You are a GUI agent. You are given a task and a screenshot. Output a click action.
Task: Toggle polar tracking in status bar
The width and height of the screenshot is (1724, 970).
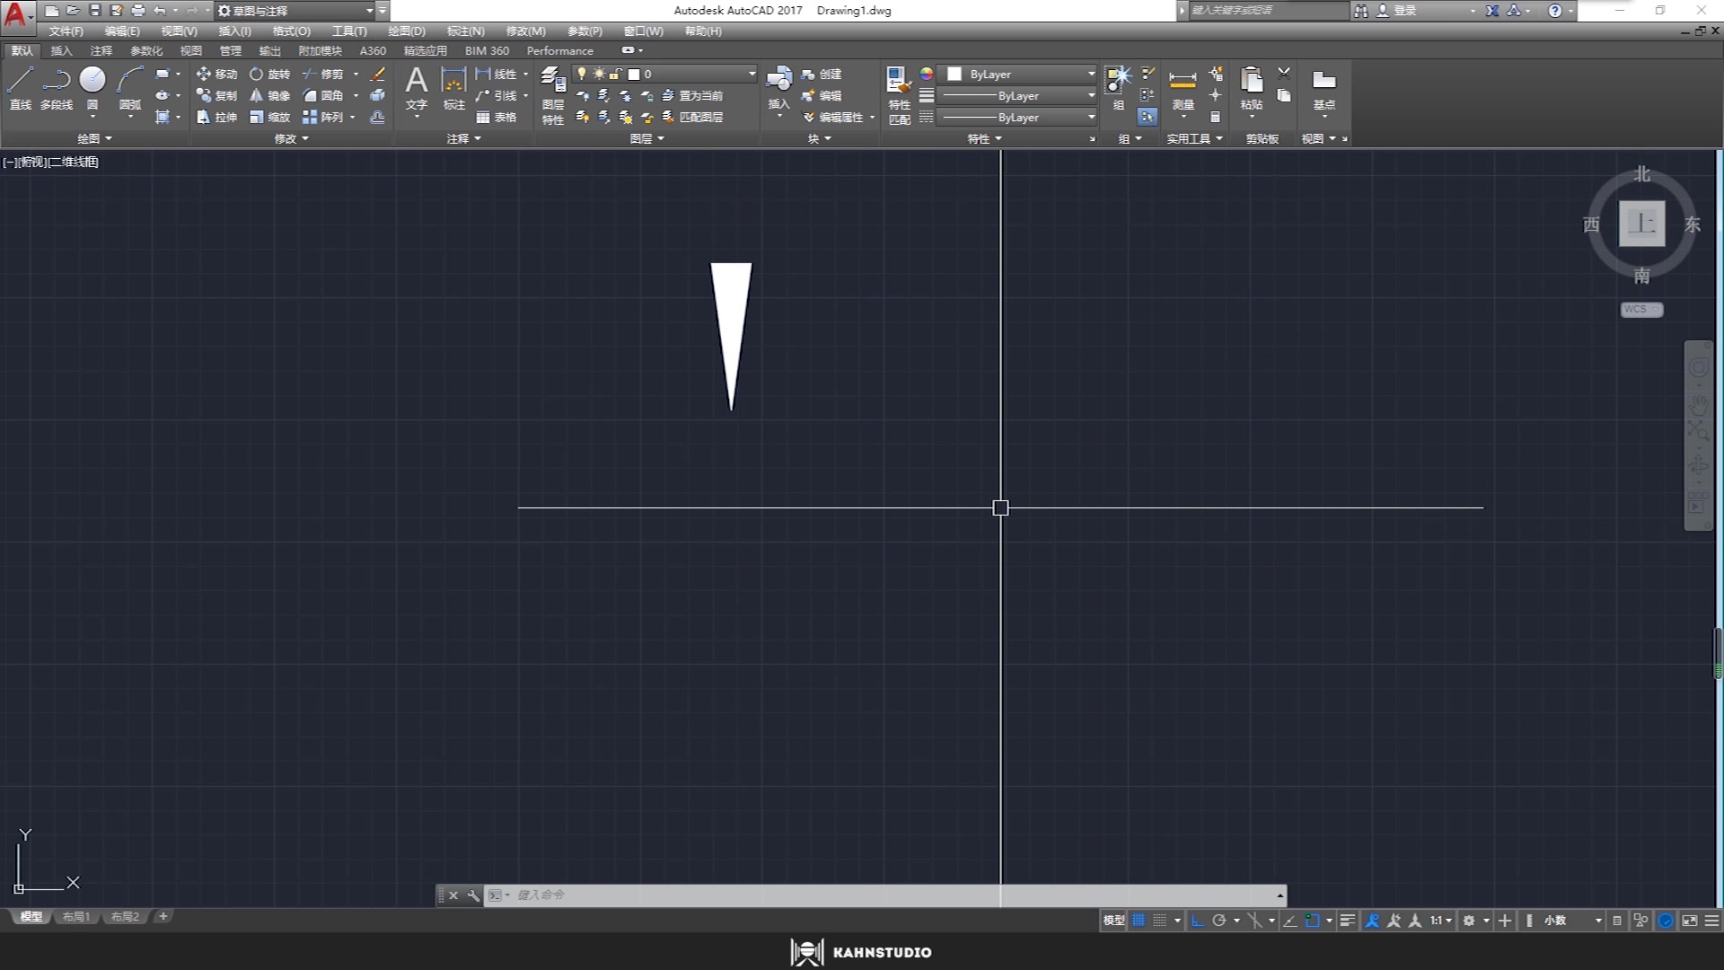click(1218, 921)
